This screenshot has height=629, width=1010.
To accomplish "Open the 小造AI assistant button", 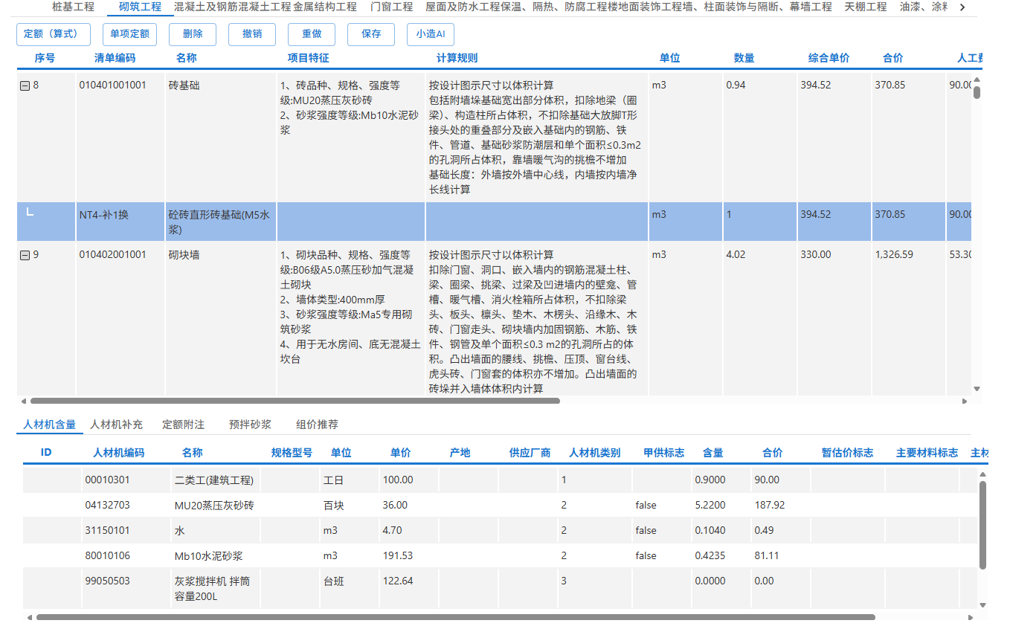I will point(430,34).
